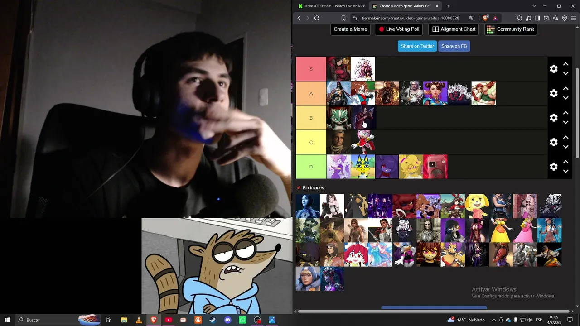Open site information icon beside the URL
This screenshot has width=580, height=326.
(355, 18)
